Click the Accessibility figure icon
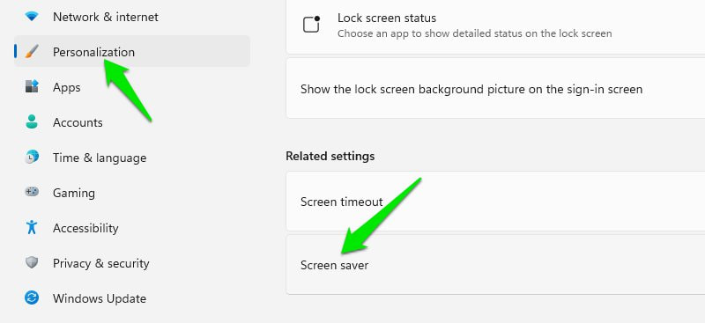The width and height of the screenshot is (705, 323). [32, 227]
